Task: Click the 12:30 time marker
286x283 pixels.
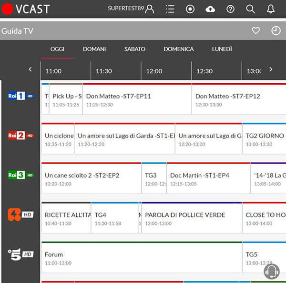Action: point(204,71)
